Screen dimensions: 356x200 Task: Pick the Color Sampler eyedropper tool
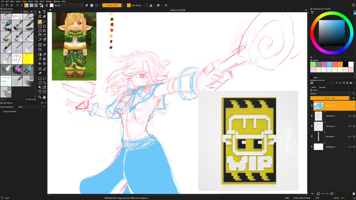[x=44, y=55]
